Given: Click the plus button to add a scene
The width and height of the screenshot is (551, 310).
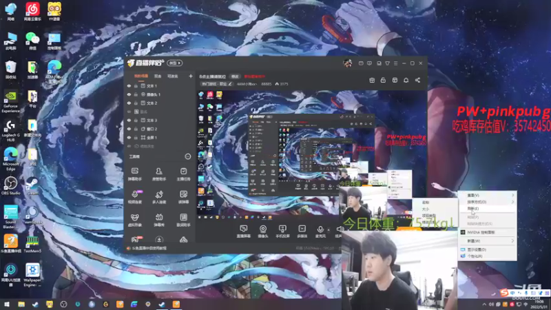Looking at the screenshot, I should (x=191, y=76).
